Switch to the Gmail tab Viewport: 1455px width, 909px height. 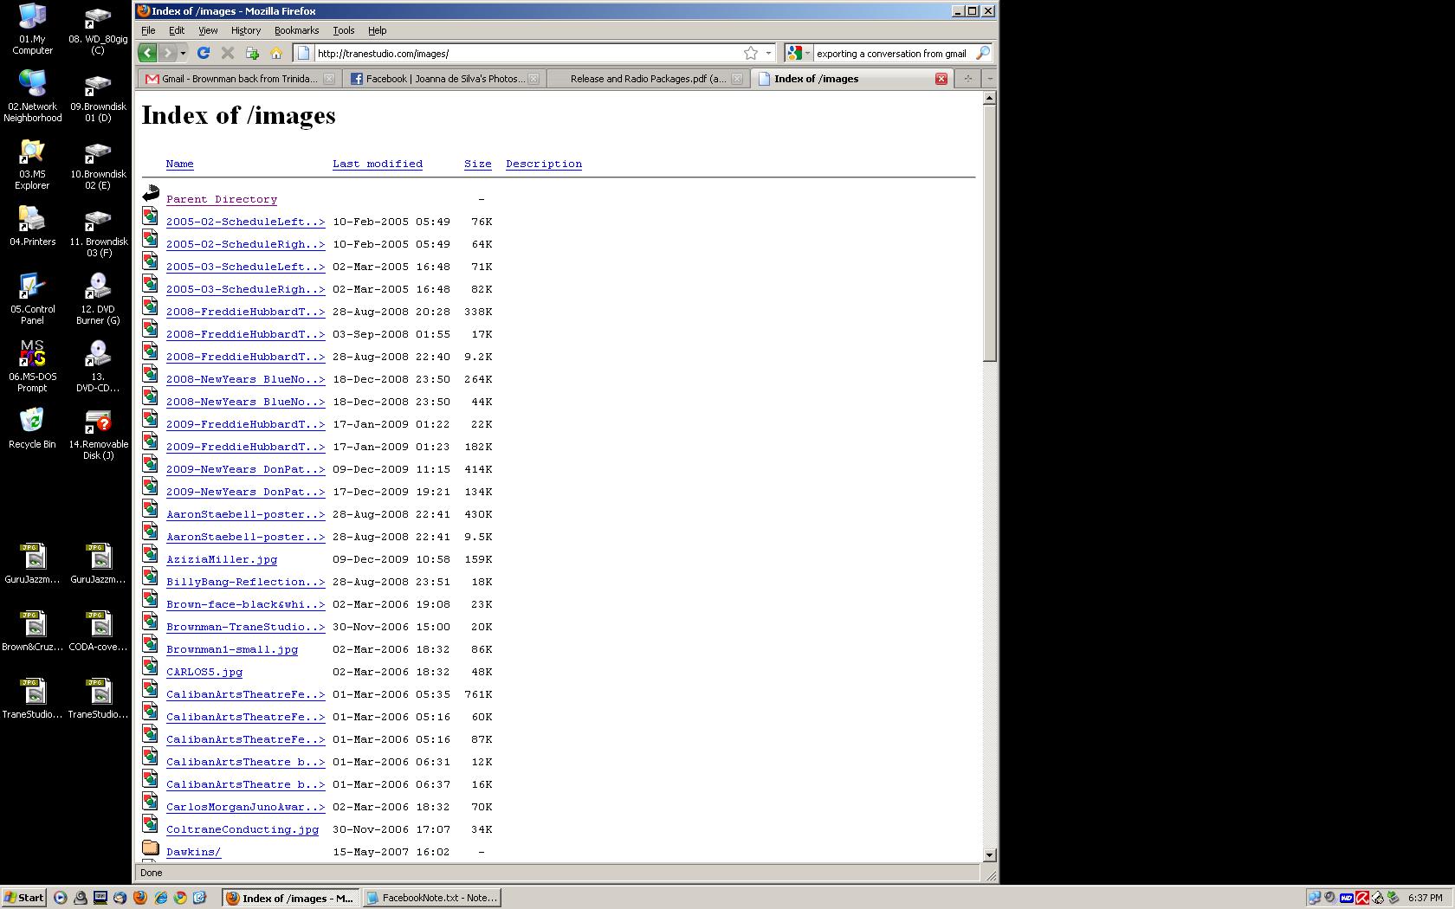click(x=236, y=79)
